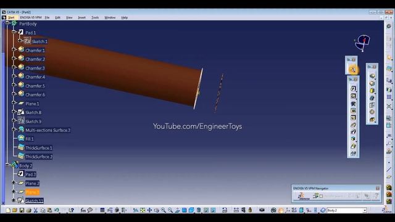Click the Save floppy disk icon
This screenshot has height=222, width=395.
22,210
